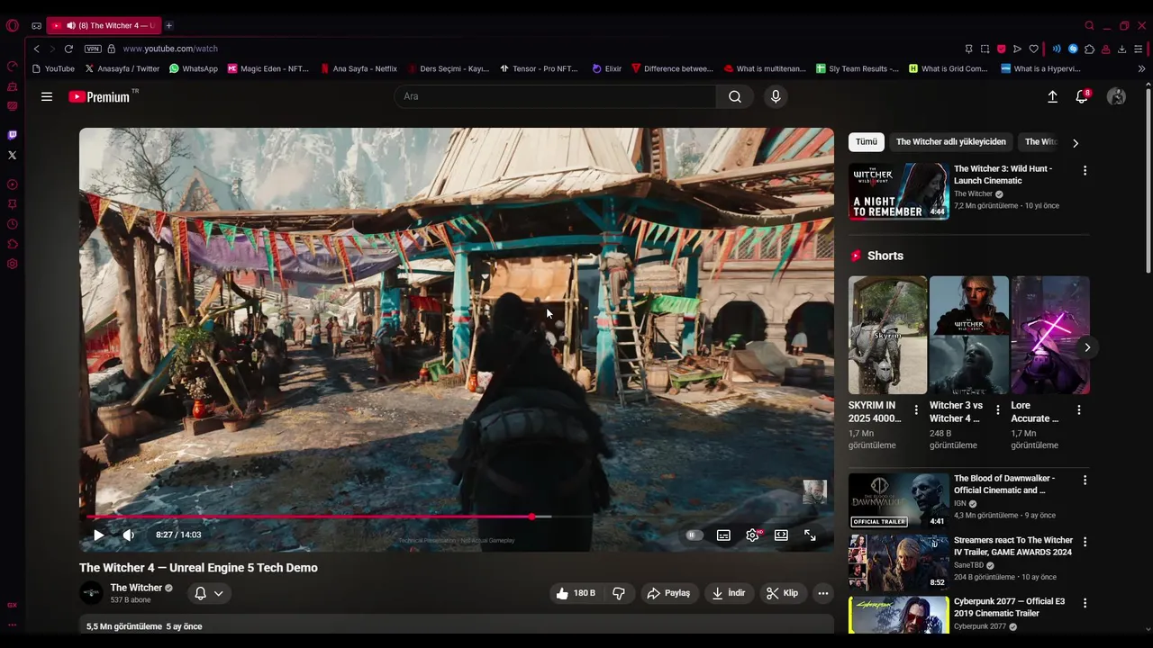Open Opera menu logo button
The image size is (1153, 648).
click(13, 25)
